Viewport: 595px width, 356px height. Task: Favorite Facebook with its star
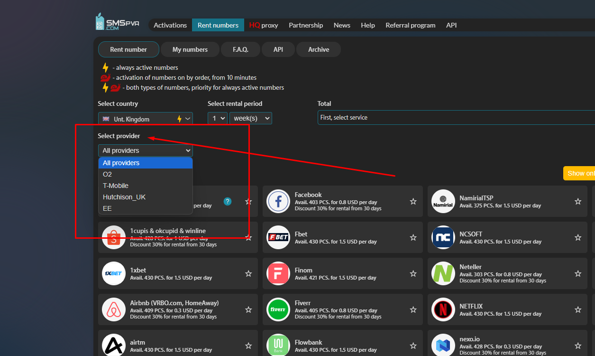tap(413, 201)
